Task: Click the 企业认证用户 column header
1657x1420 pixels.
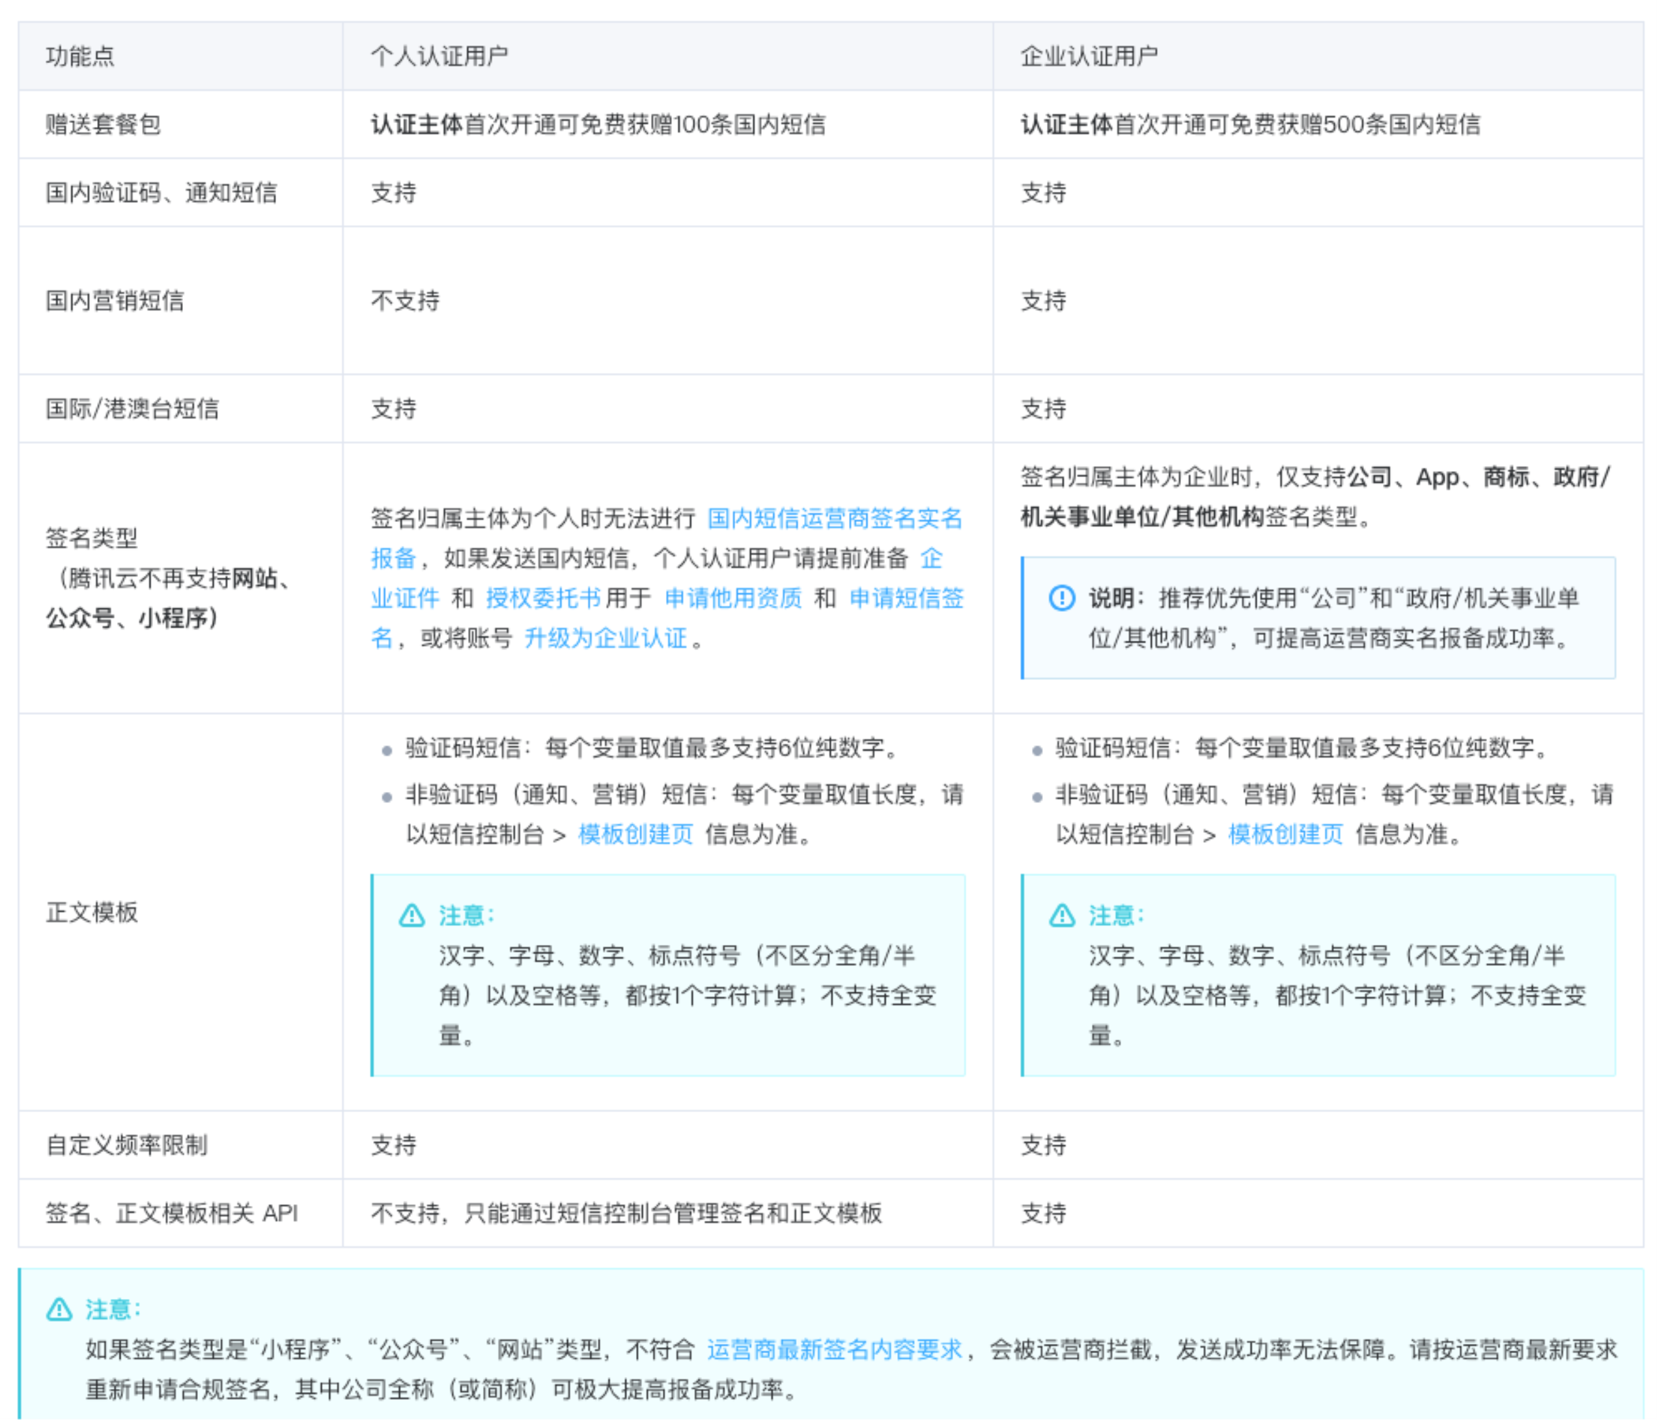Action: click(x=1089, y=56)
